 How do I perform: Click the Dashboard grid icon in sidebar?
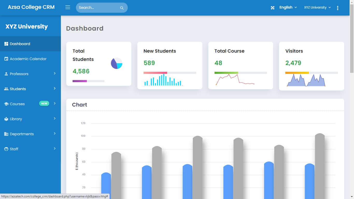click(x=6, y=44)
